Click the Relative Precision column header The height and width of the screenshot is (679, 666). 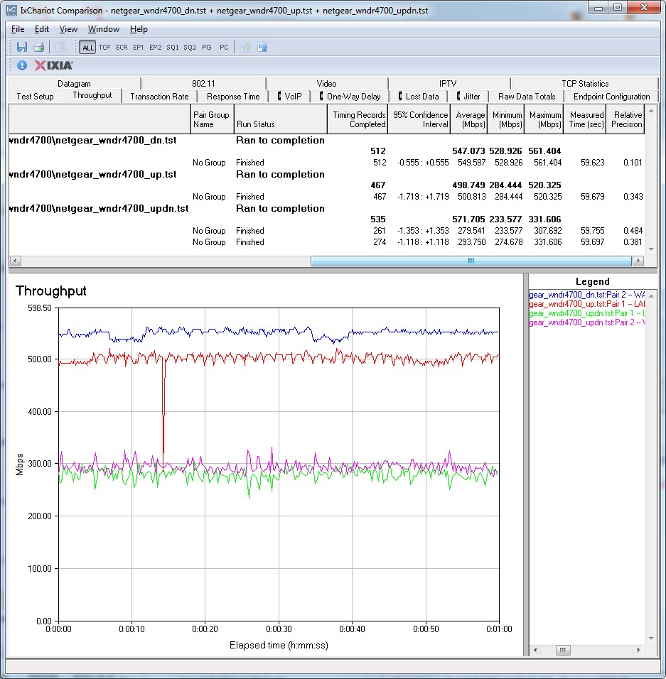(625, 119)
